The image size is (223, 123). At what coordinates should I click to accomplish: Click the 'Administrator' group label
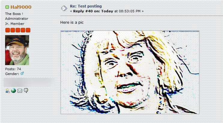click(17, 19)
